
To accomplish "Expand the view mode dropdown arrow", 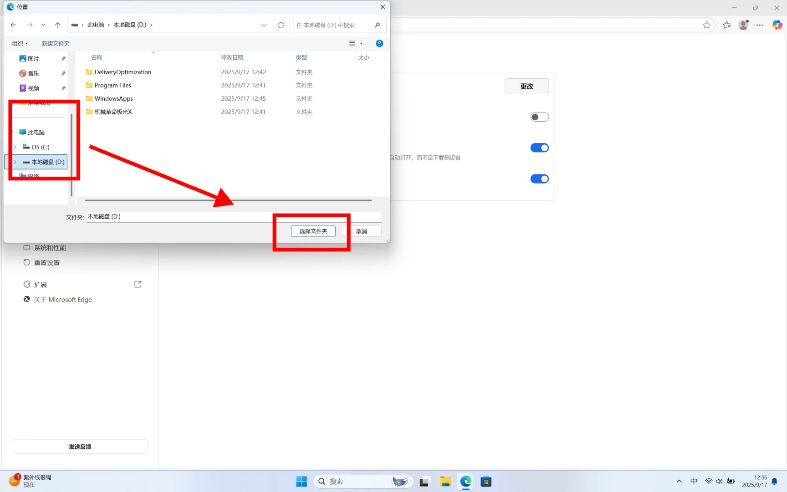I will [x=362, y=43].
